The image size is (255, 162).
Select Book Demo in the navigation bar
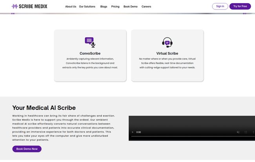tap(130, 7)
